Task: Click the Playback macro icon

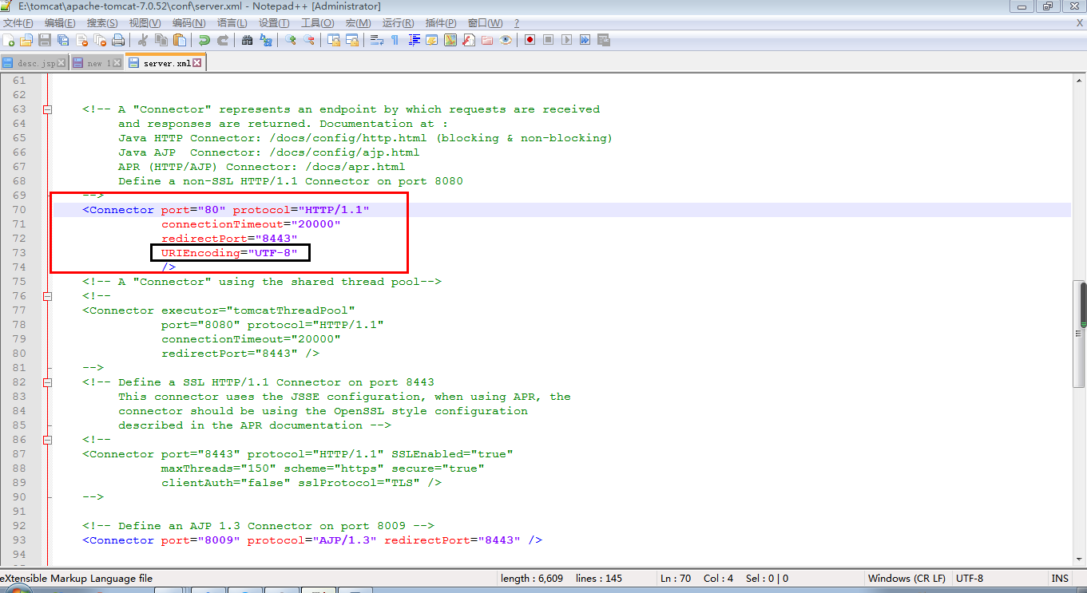Action: [x=566, y=40]
